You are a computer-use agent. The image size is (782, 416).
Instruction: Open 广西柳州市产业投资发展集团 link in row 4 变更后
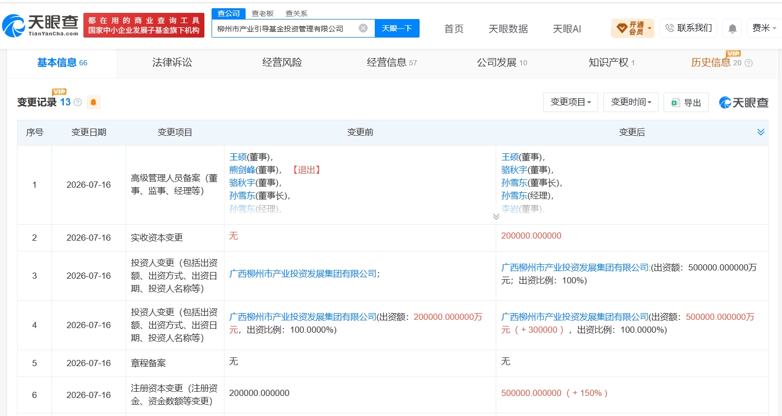click(x=575, y=317)
